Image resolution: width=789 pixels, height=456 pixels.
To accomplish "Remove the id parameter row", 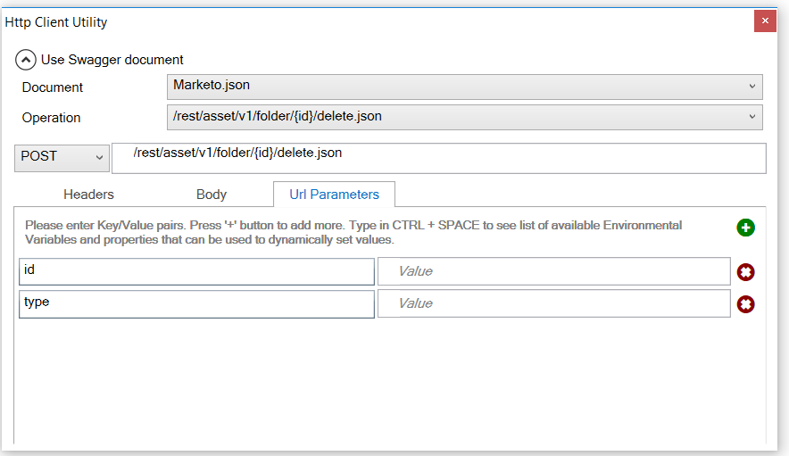I will tap(745, 272).
